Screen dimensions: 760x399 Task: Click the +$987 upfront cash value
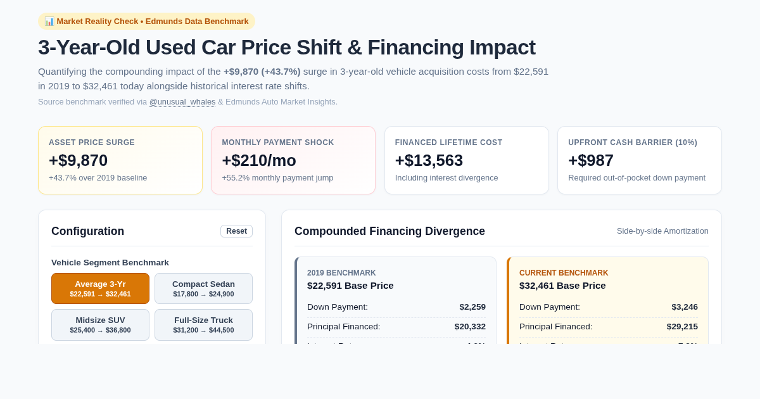pyautogui.click(x=591, y=160)
